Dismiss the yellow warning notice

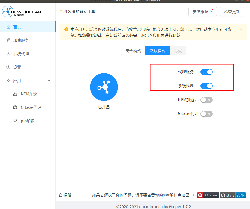(x=241, y=30)
